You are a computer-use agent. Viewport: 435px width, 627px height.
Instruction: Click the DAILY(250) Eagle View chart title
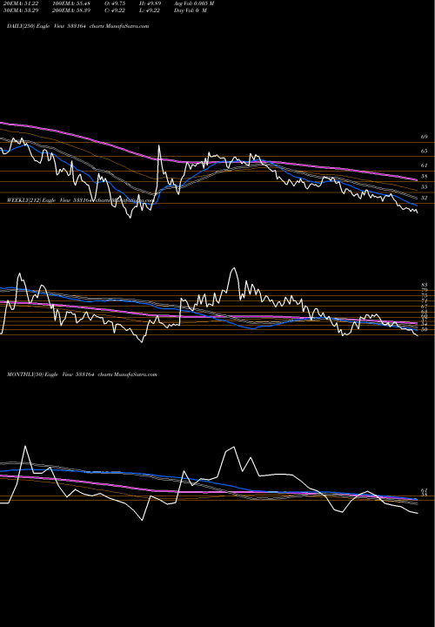(x=78, y=26)
